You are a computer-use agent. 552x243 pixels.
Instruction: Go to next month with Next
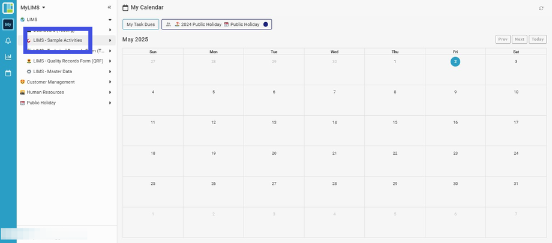point(520,39)
